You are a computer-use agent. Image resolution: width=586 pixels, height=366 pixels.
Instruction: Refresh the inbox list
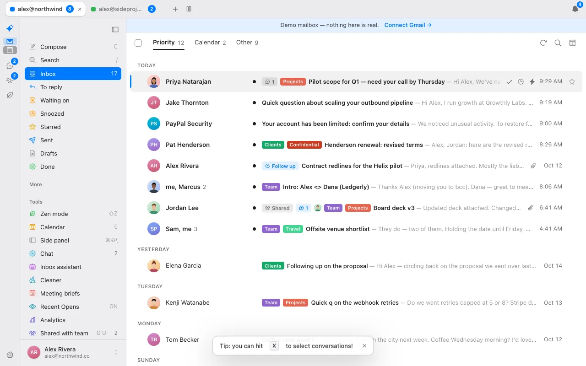(x=543, y=43)
